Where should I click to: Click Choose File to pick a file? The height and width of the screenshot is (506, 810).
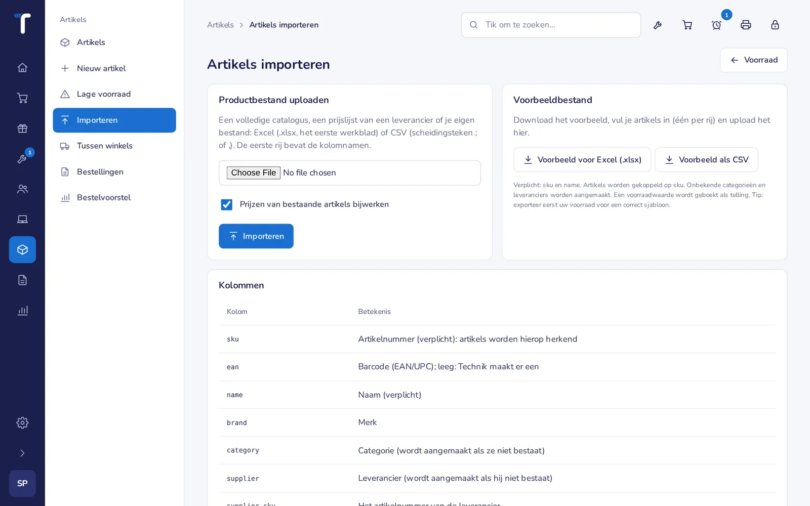(254, 173)
